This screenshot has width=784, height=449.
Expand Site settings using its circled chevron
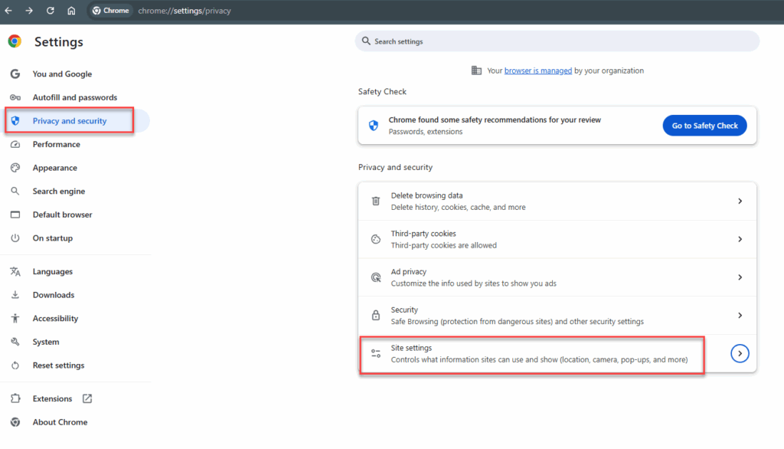pyautogui.click(x=740, y=353)
